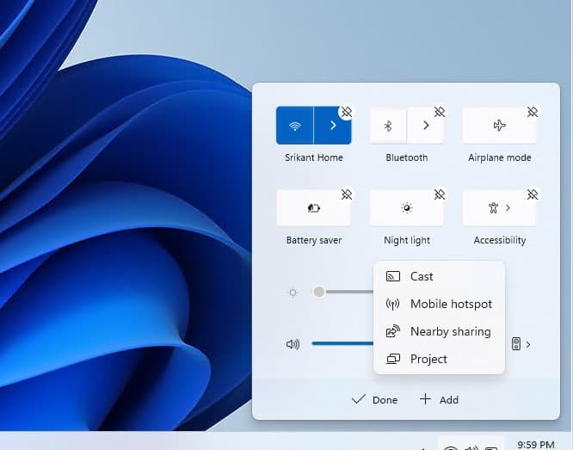Toggle Bluetooth on
Screen dimensions: 573x450
coord(388,126)
